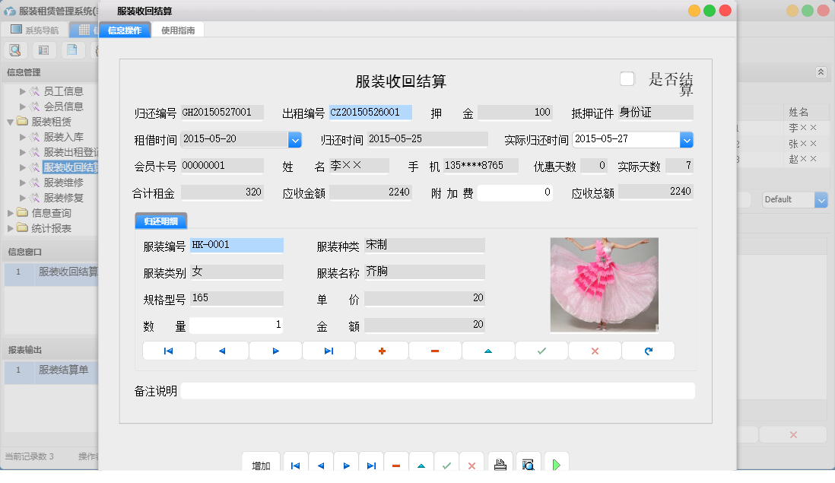Refresh the record using the circular arrow icon
This screenshot has width=835, height=483.
pyautogui.click(x=648, y=351)
